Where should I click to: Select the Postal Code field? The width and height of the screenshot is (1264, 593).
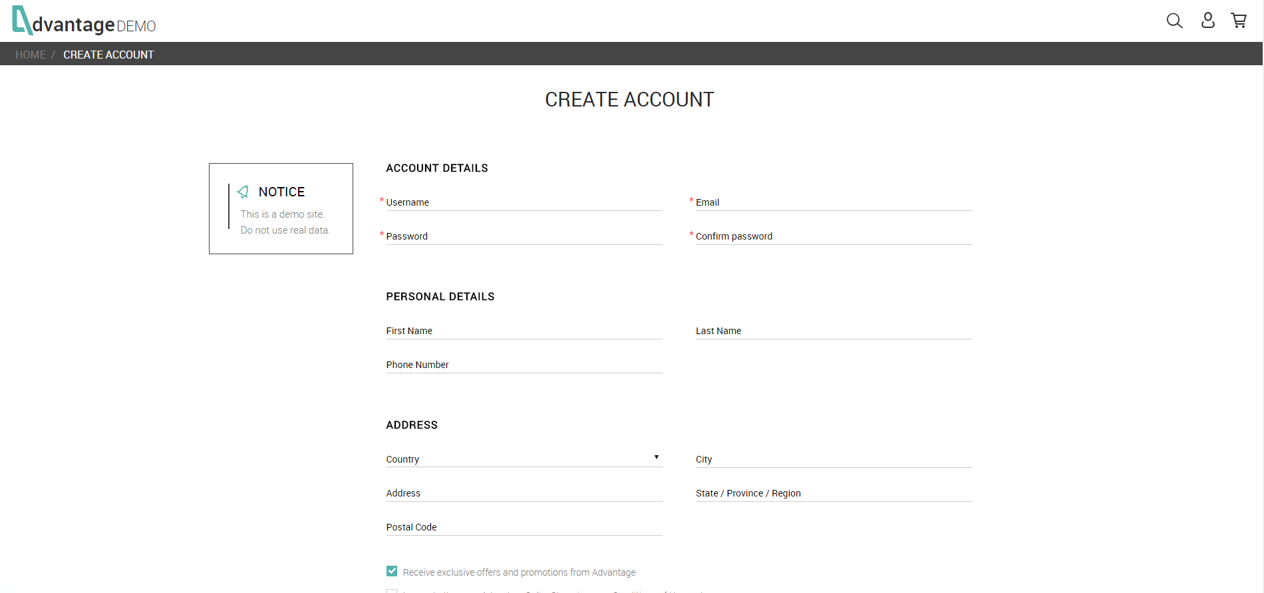pos(524,527)
